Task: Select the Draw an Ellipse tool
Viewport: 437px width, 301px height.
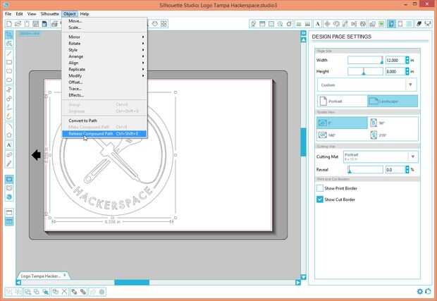Action: [9, 80]
